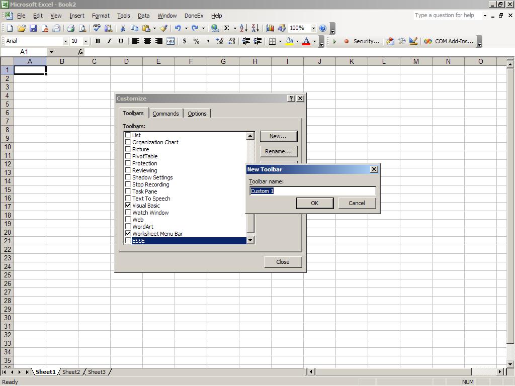Viewport: 515px width, 386px height.
Task: Click the Rename... button
Action: [278, 151]
